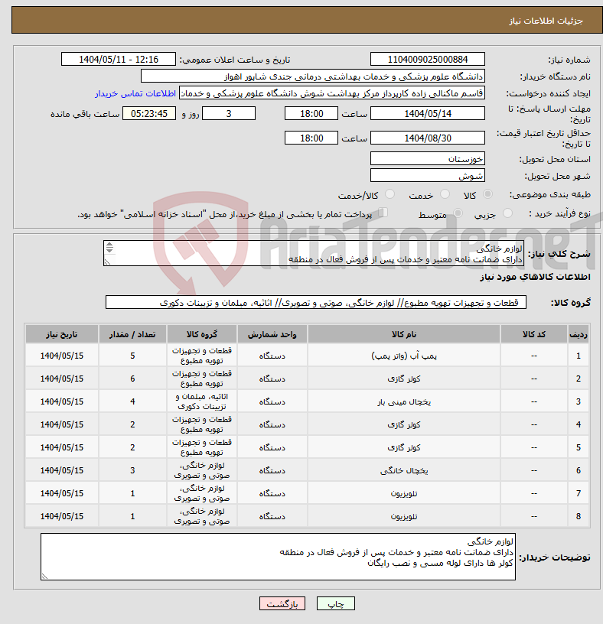The height and width of the screenshot is (624, 603).
Task: Click date 1404/05/15 in row 1
Action: [62, 356]
